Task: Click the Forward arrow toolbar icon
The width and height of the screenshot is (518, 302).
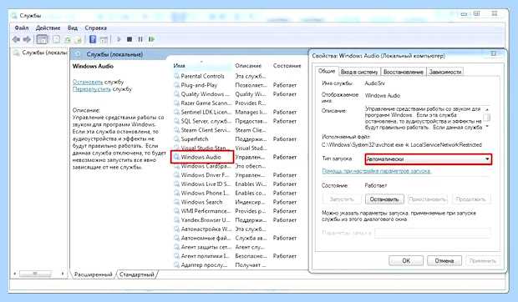Action: (x=27, y=39)
